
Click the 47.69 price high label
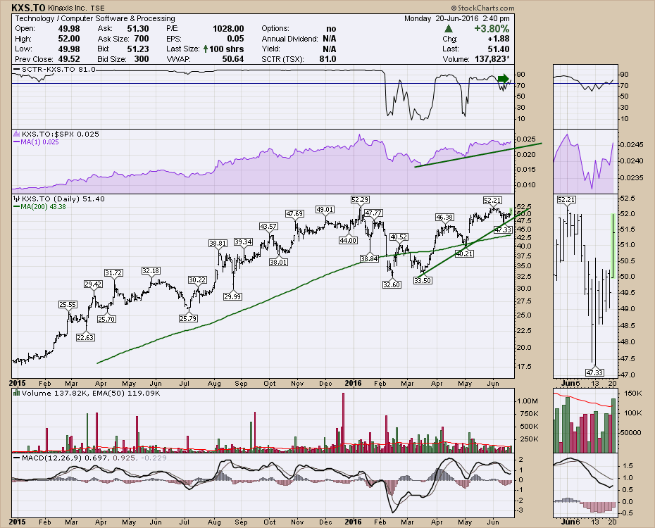coord(294,214)
